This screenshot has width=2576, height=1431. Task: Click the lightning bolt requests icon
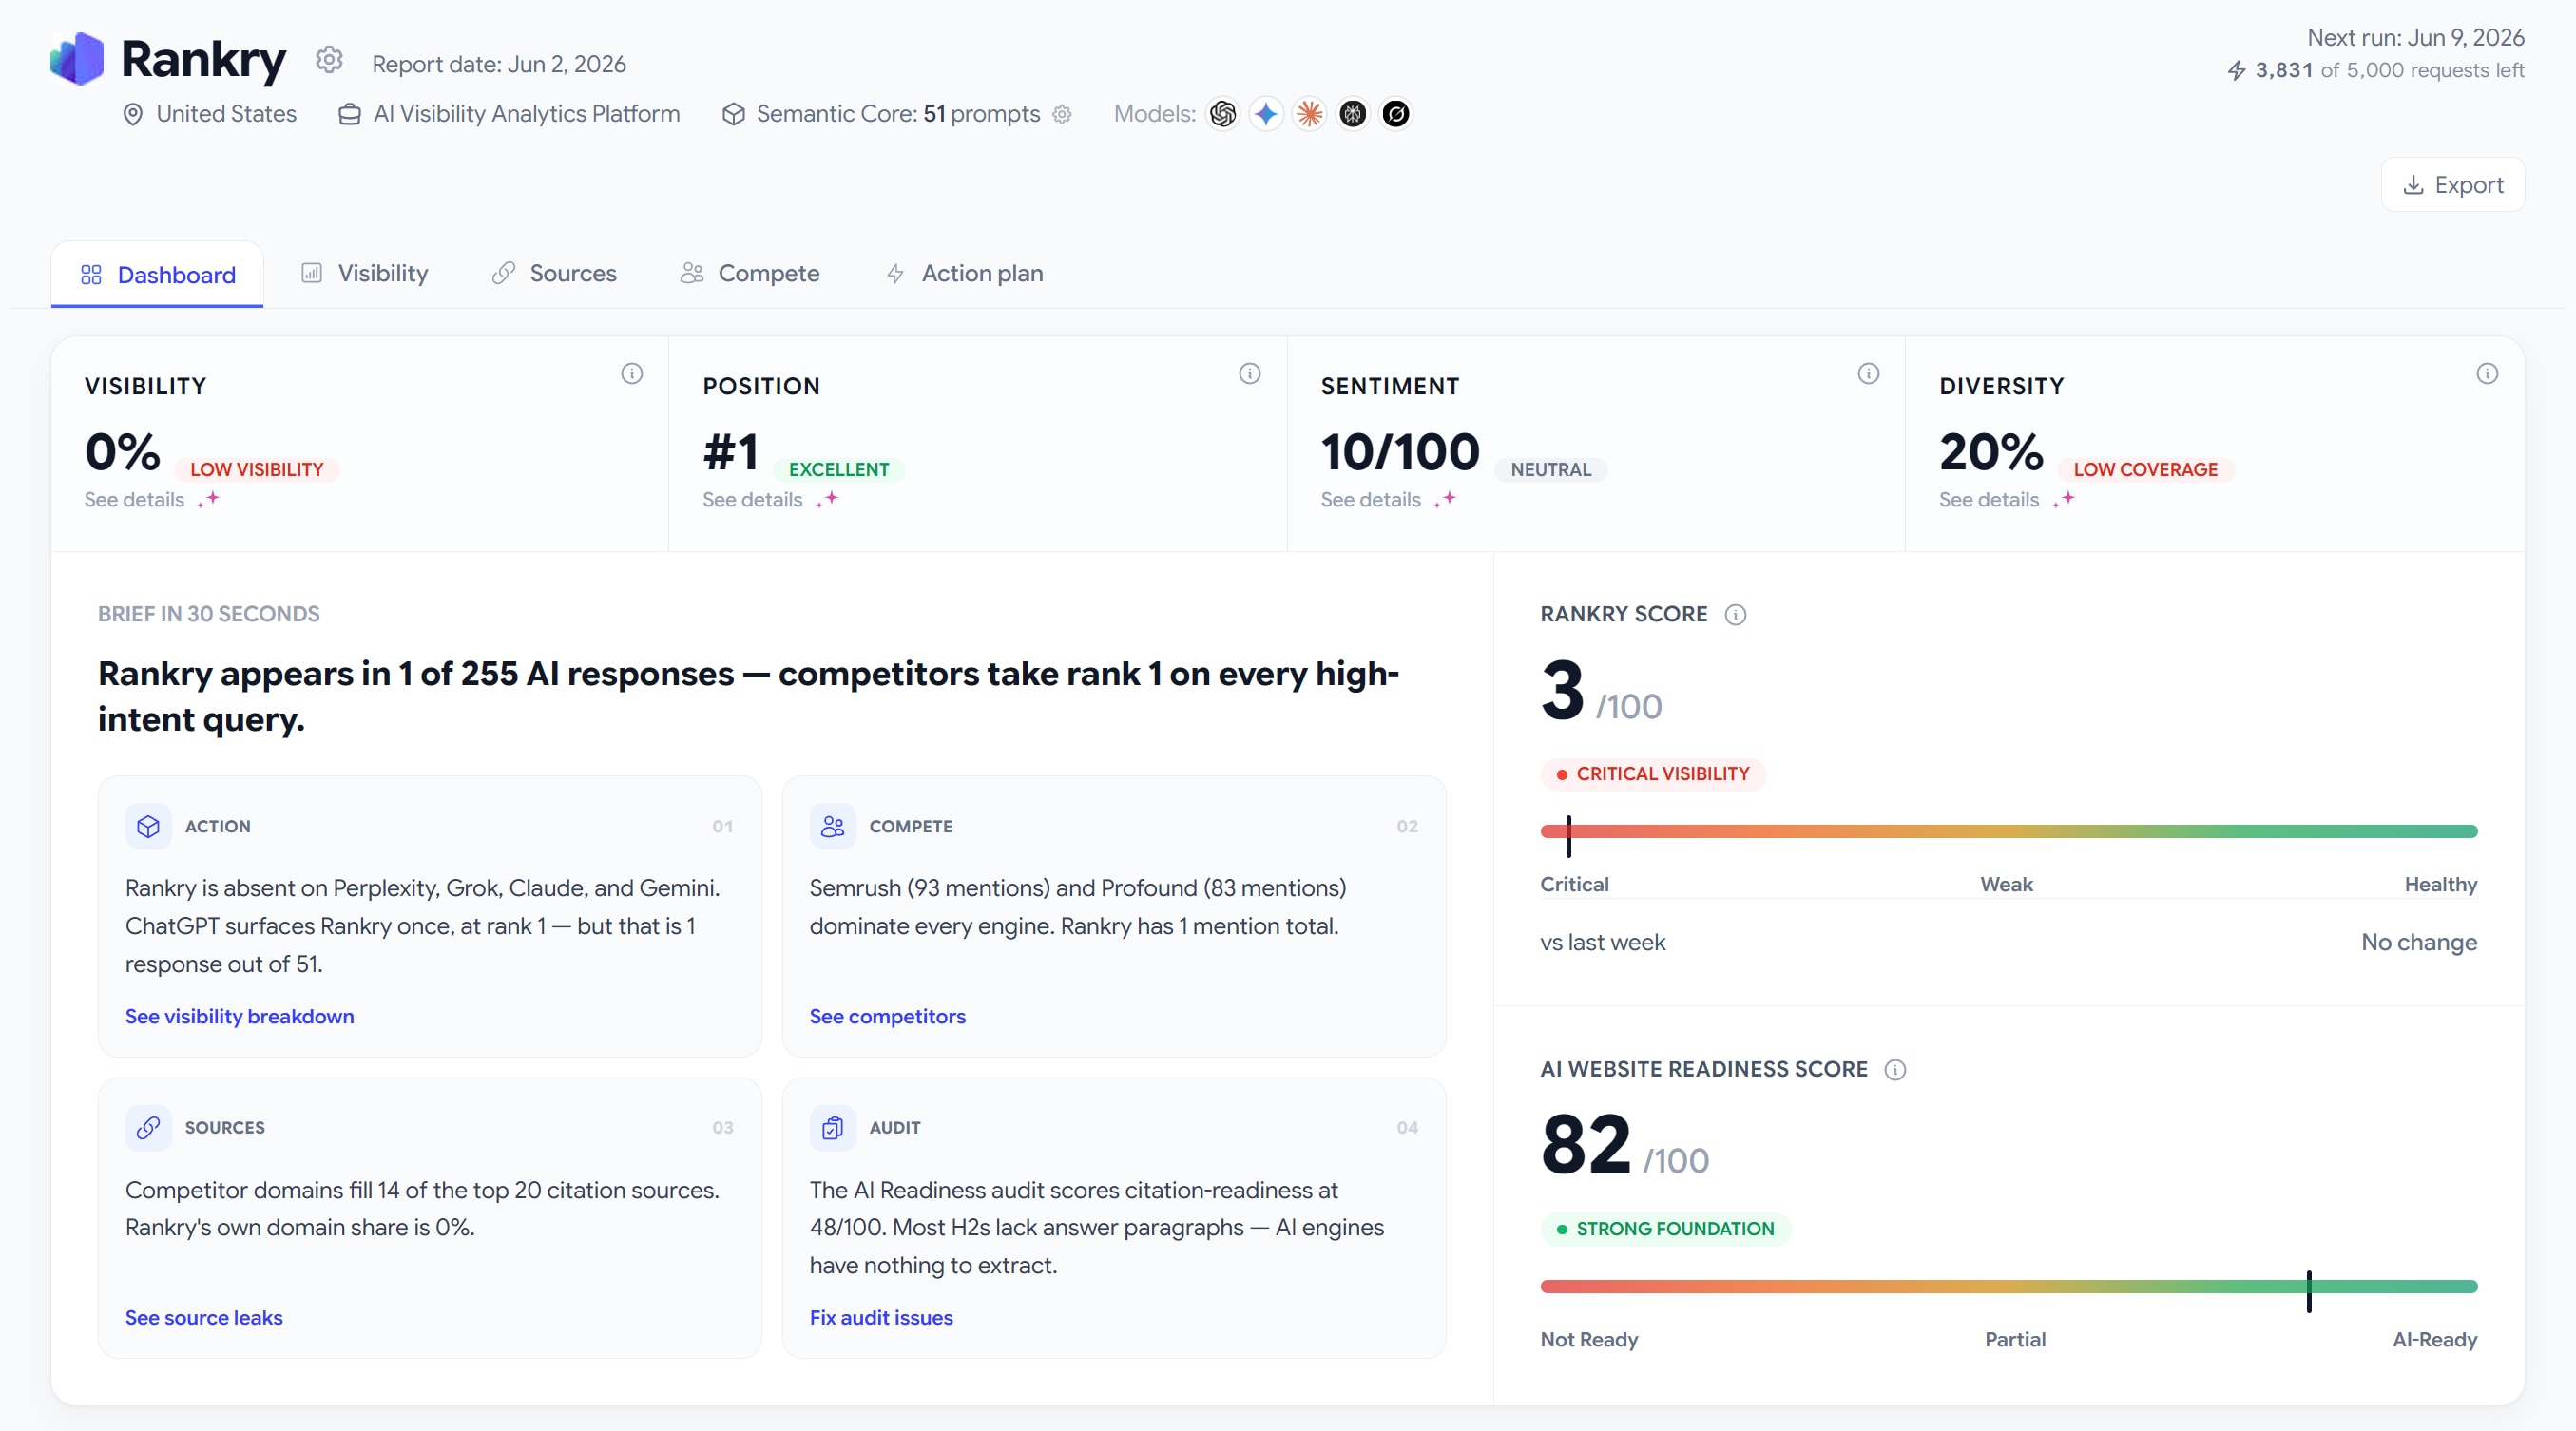[2236, 70]
